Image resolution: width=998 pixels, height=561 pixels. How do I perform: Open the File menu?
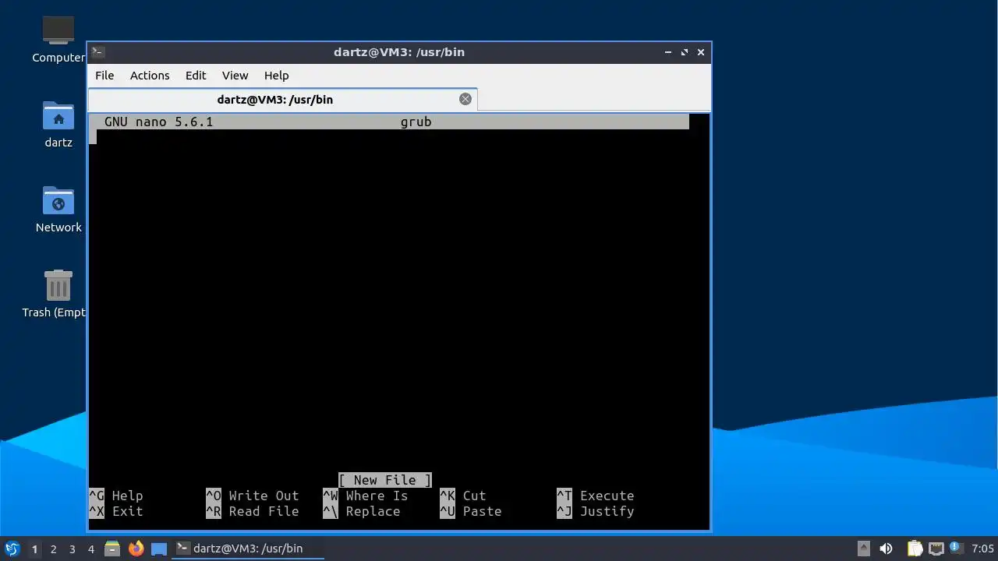coord(104,76)
